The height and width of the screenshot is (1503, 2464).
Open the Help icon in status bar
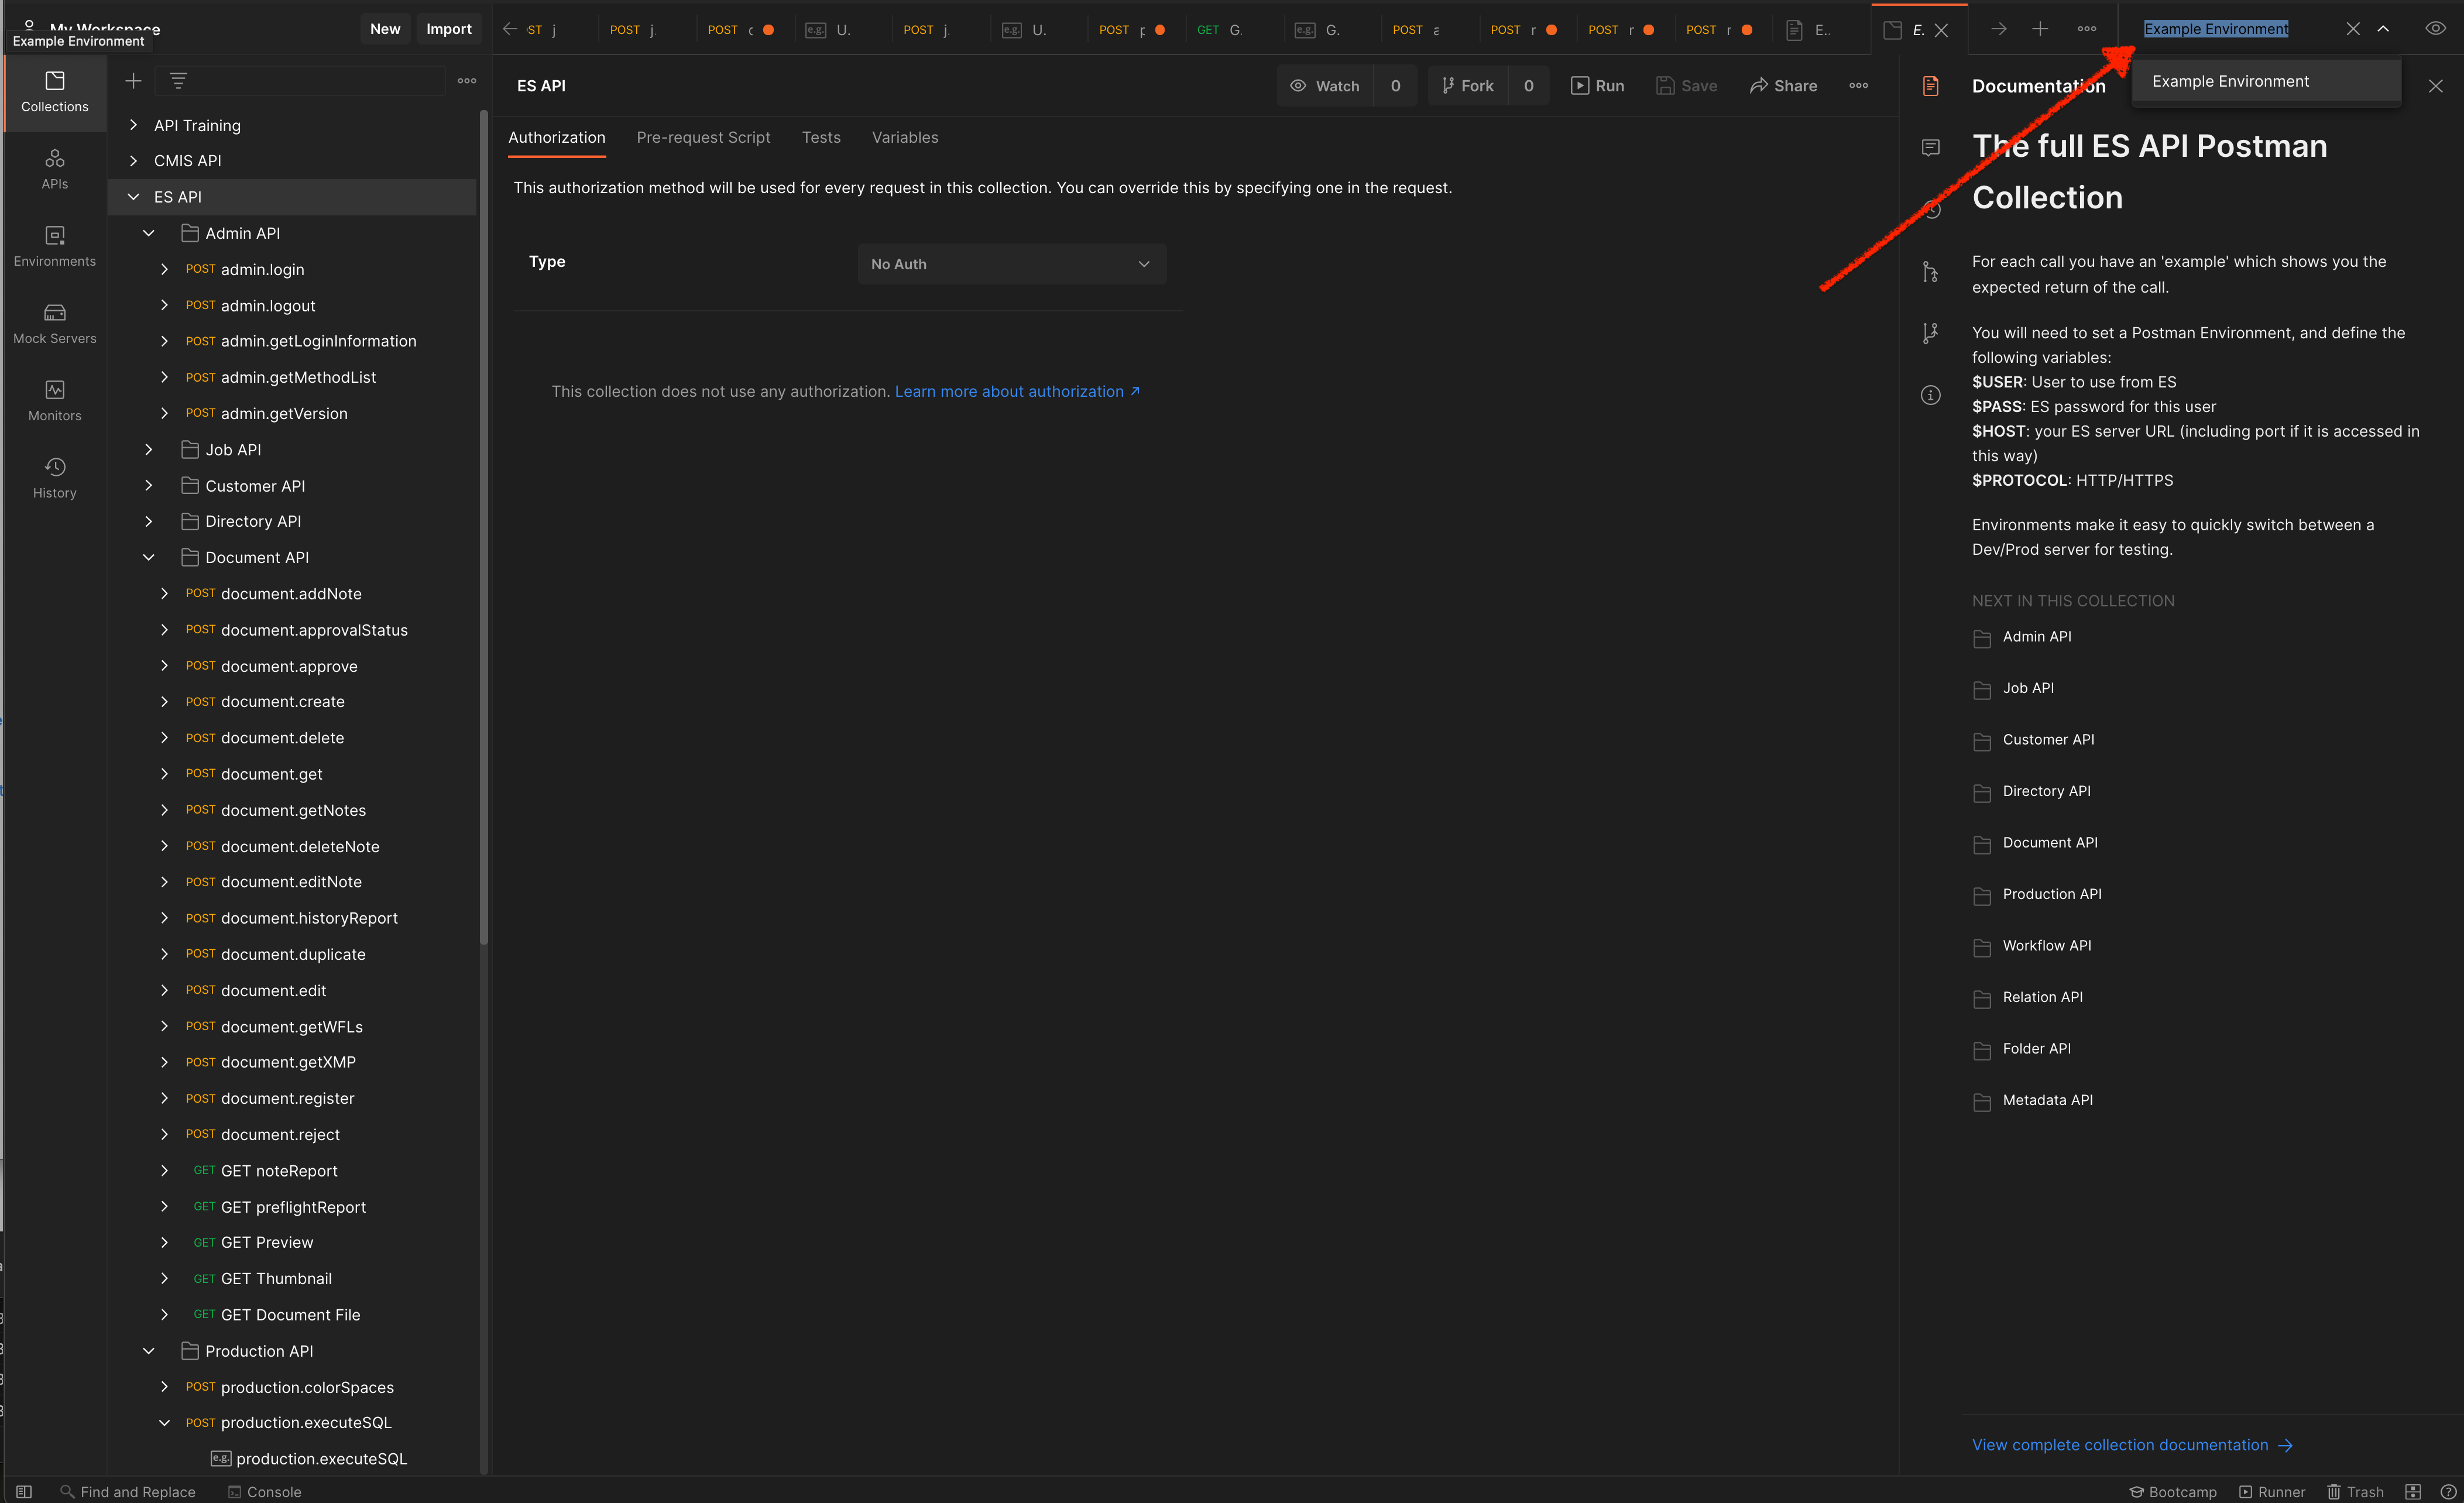tap(2448, 1491)
